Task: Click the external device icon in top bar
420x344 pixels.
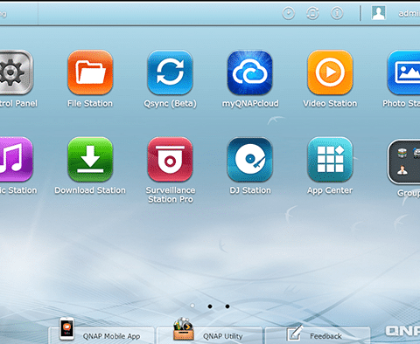Action: (312, 13)
